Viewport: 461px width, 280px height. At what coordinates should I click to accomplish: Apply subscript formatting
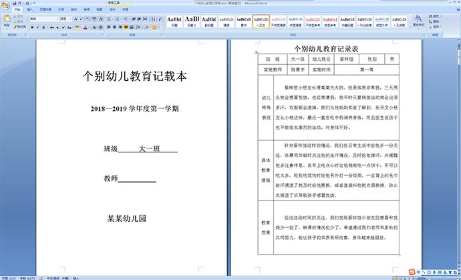(57, 27)
